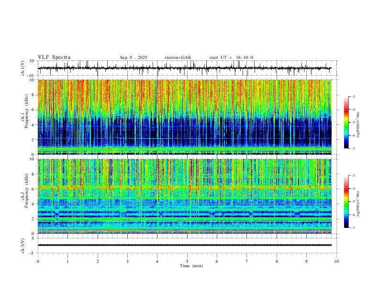Screen dimensions: 379x293
Task: Click the ch.2 spectrogram color bar
Action: click(x=346, y=202)
